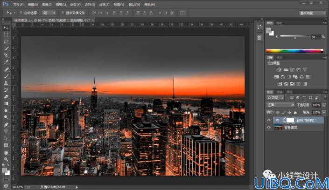Select the Horizontal Type tool
This screenshot has width=329, height=190.
(x=6, y=131)
